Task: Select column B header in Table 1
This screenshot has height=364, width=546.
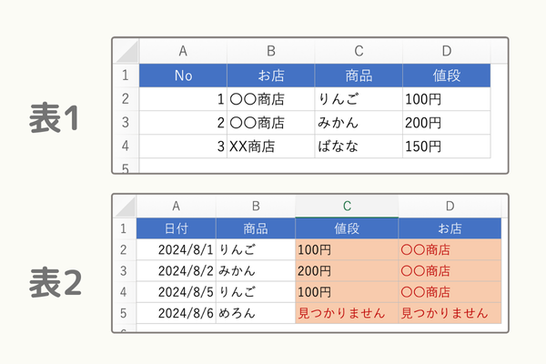Action: point(271,51)
